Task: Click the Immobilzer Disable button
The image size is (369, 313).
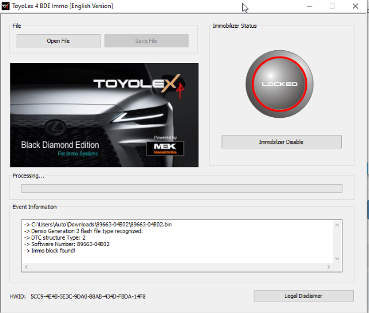Action: tap(281, 142)
